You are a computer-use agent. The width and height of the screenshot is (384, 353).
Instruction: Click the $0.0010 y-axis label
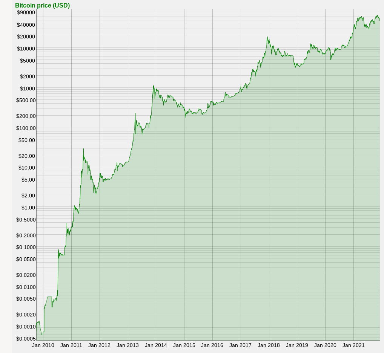click(26, 327)
